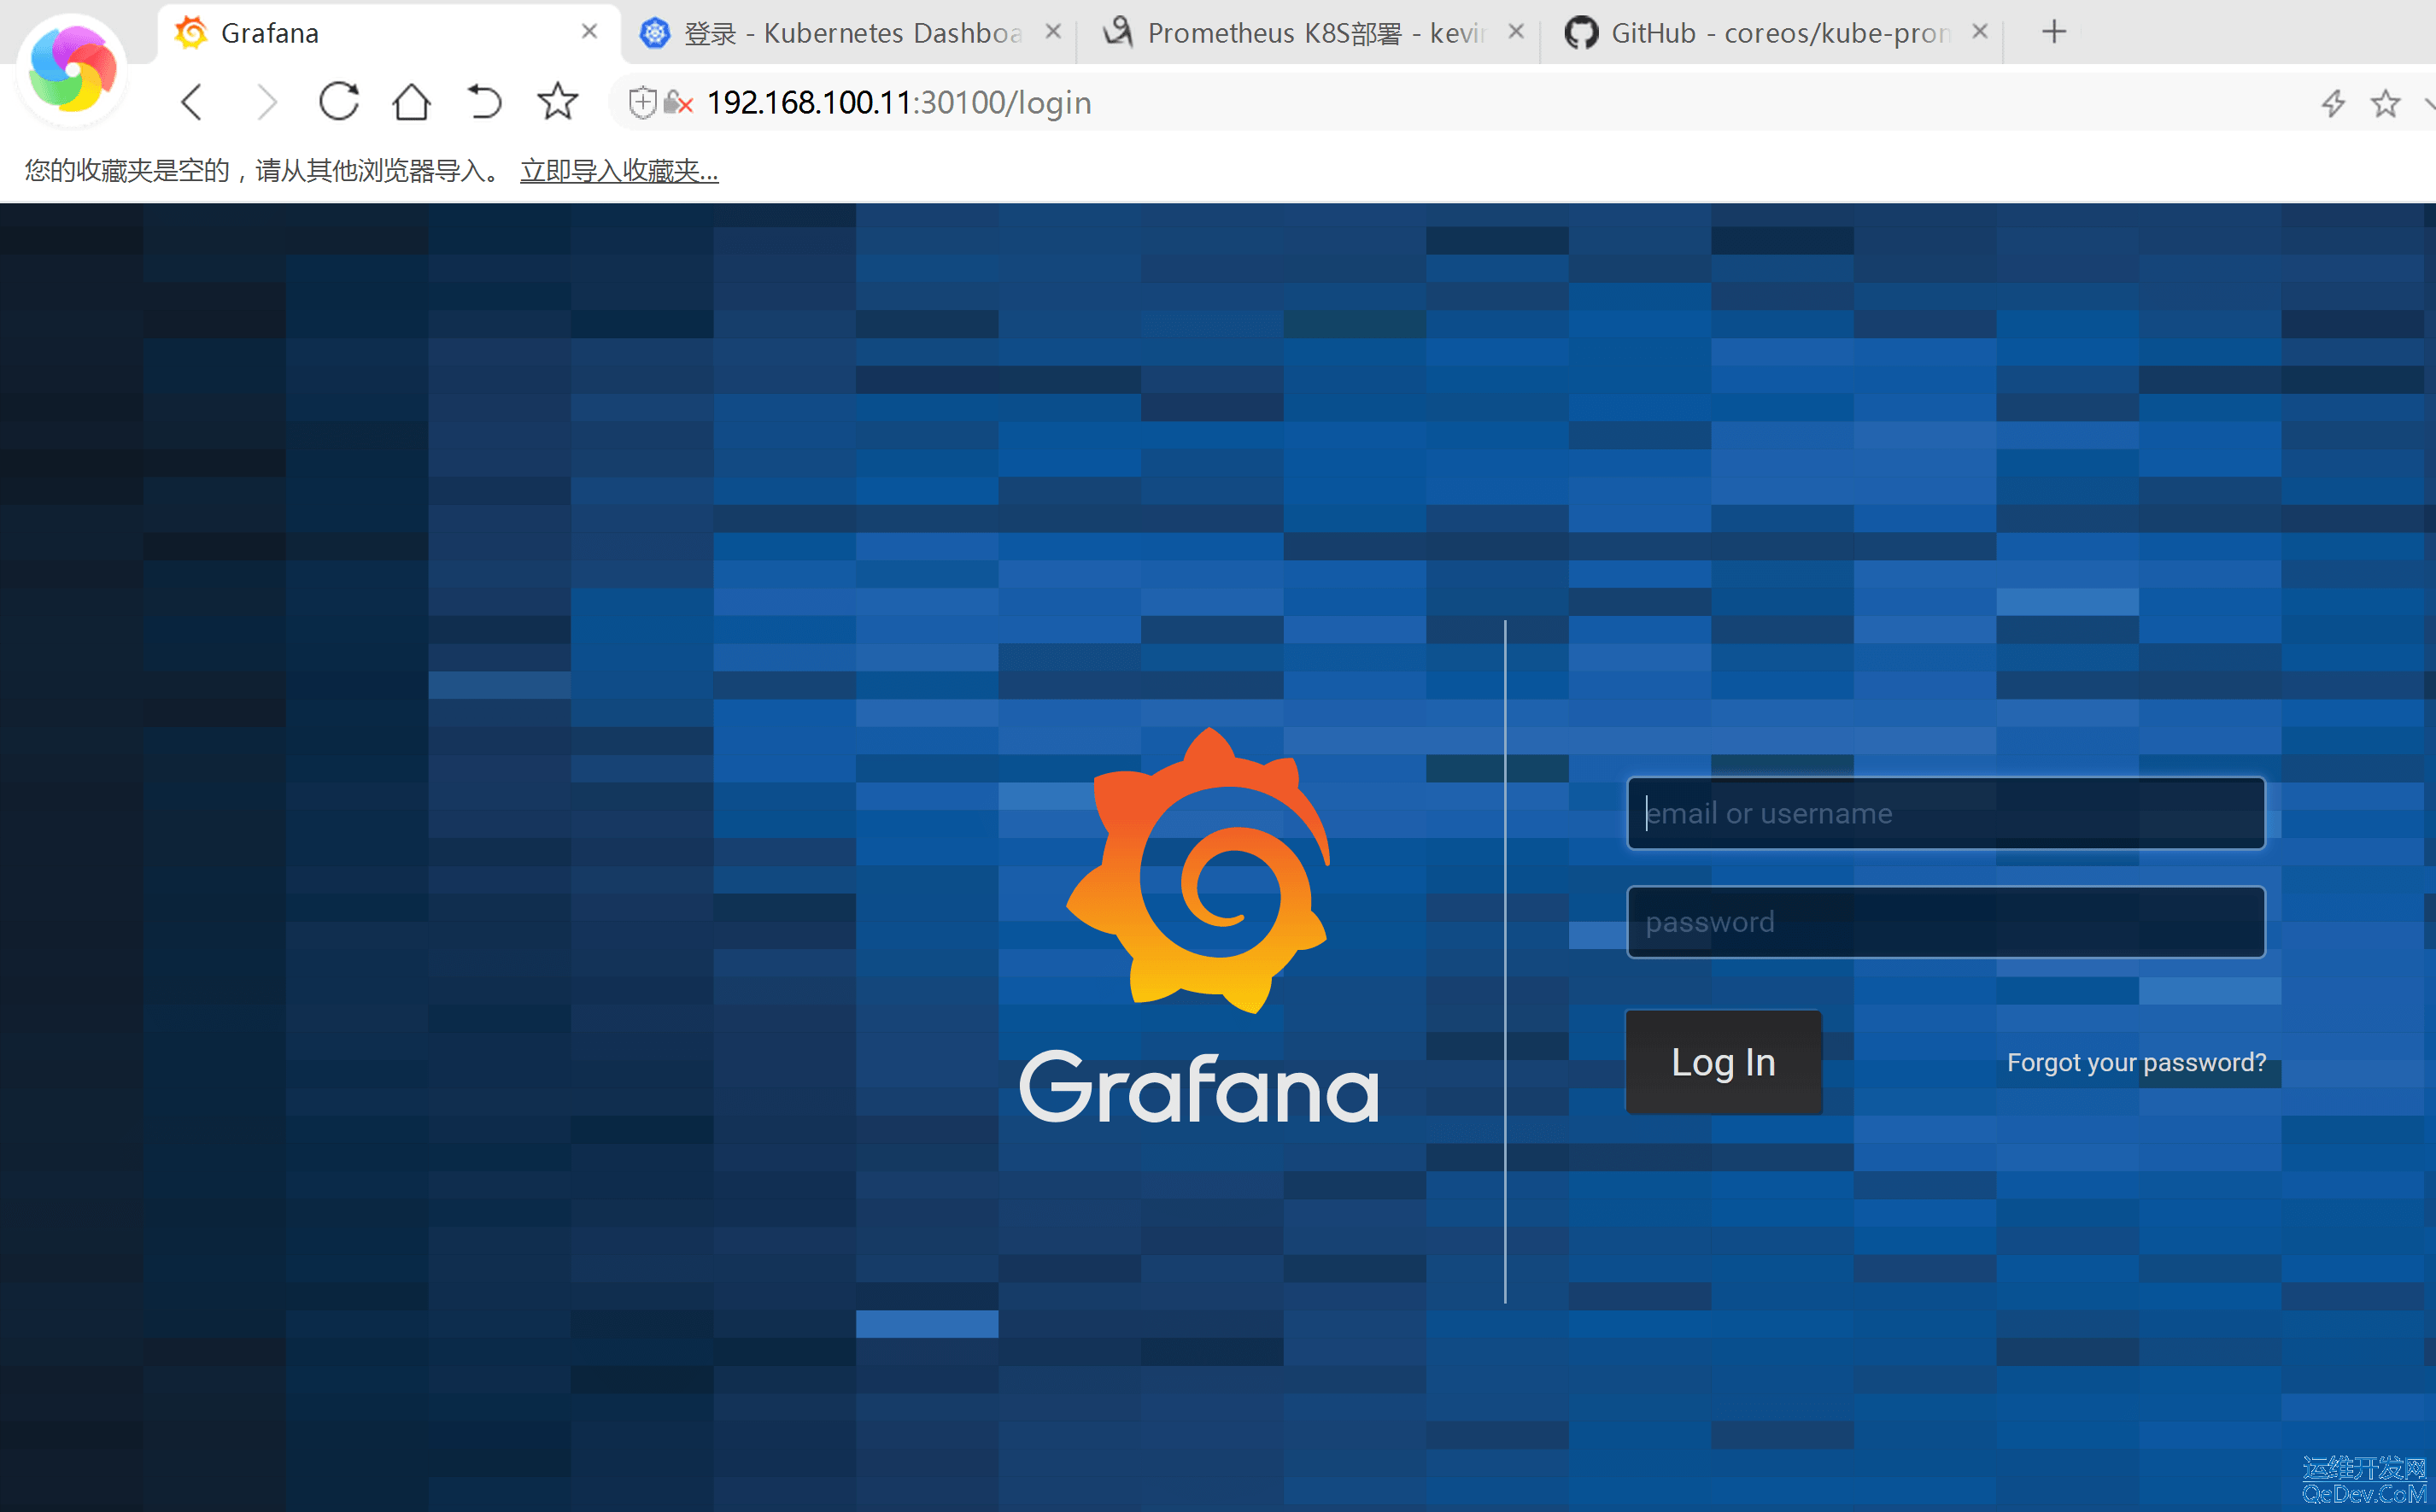2436x1512 pixels.
Task: Click the Grafana wordmark text
Action: click(x=1198, y=1087)
